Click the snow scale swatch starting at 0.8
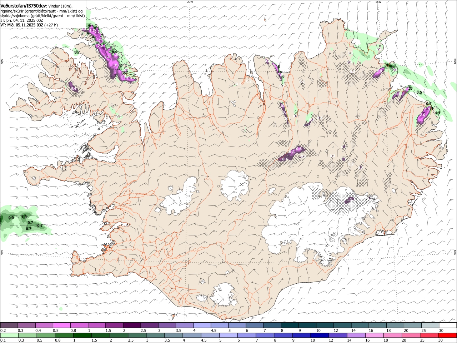 point(79,325)
